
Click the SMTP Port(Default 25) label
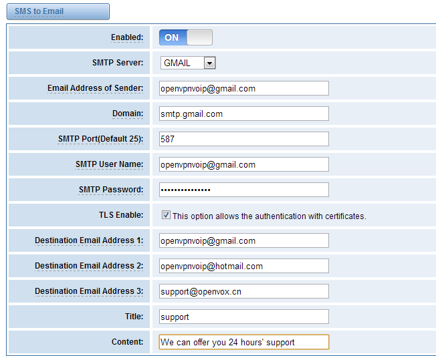pyautogui.click(x=101, y=139)
